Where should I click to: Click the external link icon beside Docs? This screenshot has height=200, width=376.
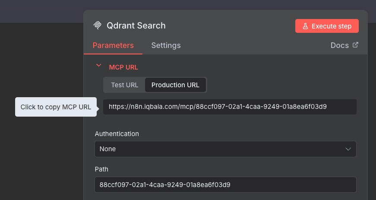[355, 45]
